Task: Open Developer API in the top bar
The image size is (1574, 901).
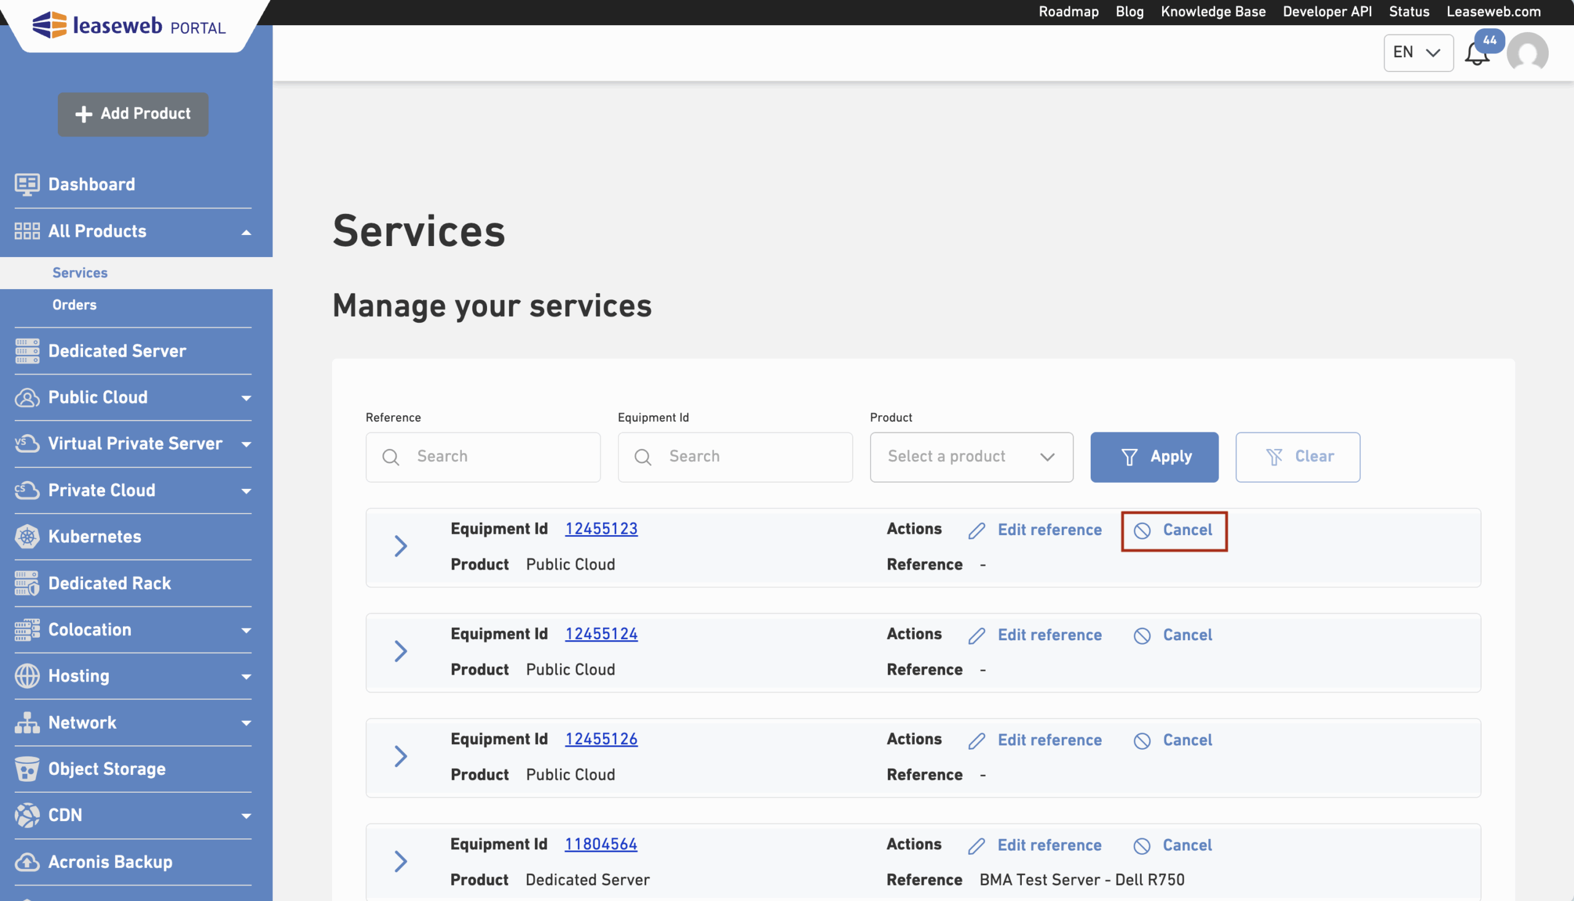Action: click(x=1327, y=12)
